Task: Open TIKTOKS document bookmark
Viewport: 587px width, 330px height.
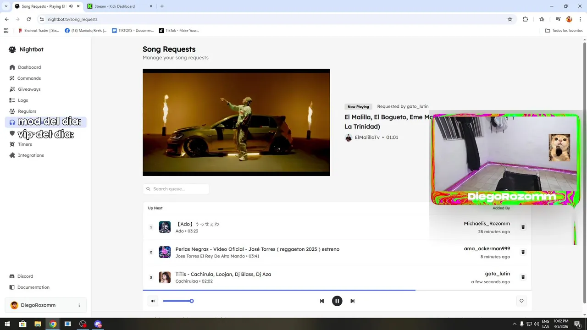Action: 133,31
